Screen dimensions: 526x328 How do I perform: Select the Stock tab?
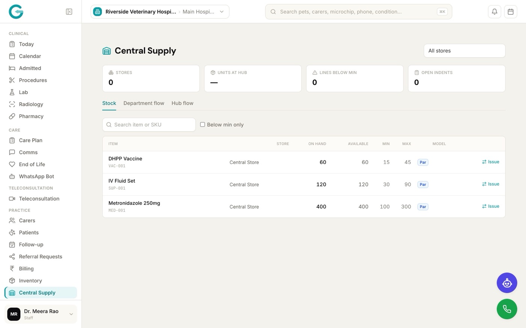109,103
